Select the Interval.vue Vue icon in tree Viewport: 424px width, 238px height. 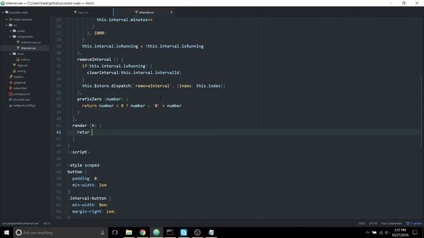tap(18, 48)
